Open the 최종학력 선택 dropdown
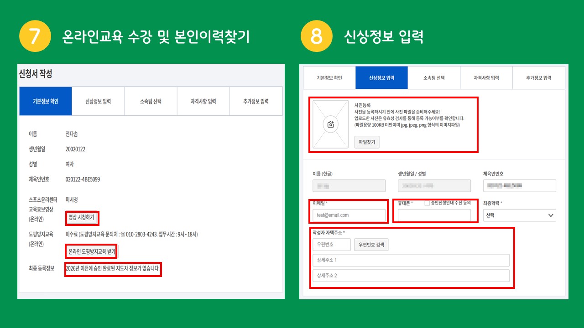584x328 pixels. 519,215
